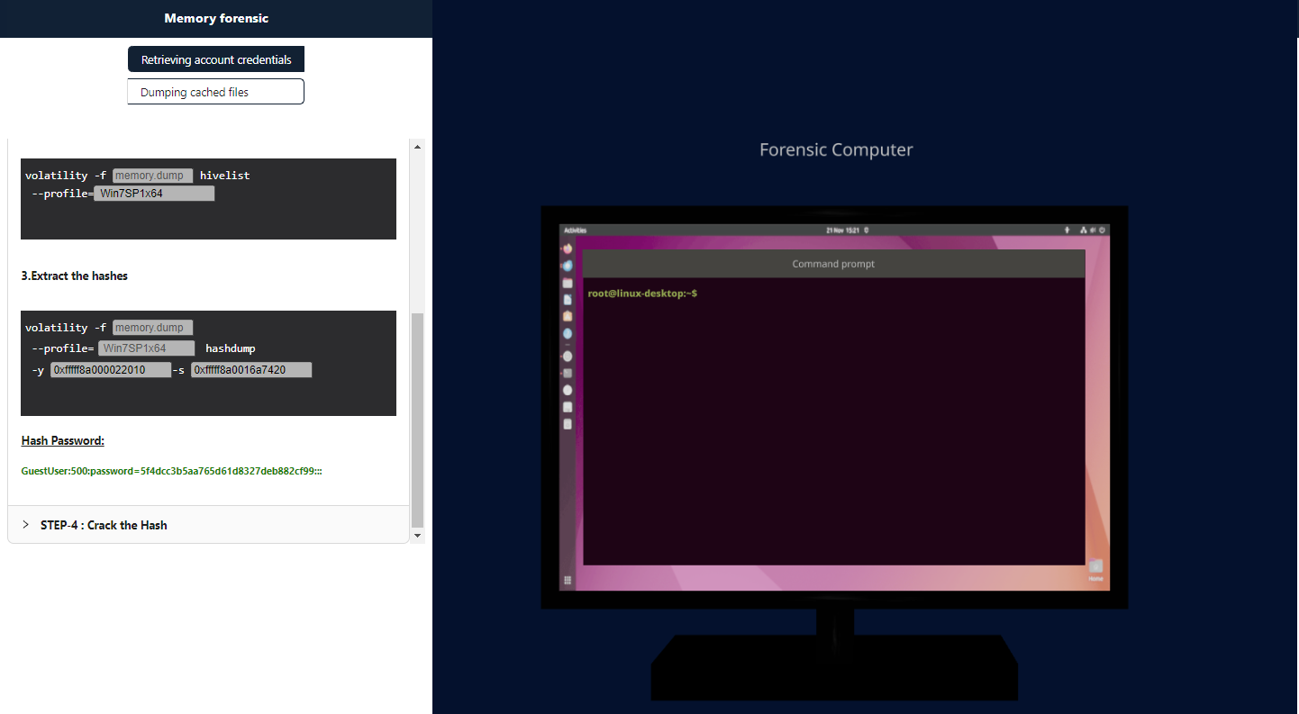The image size is (1299, 714).
Task: Open the Show Applications grid icon
Action: pyautogui.click(x=568, y=581)
